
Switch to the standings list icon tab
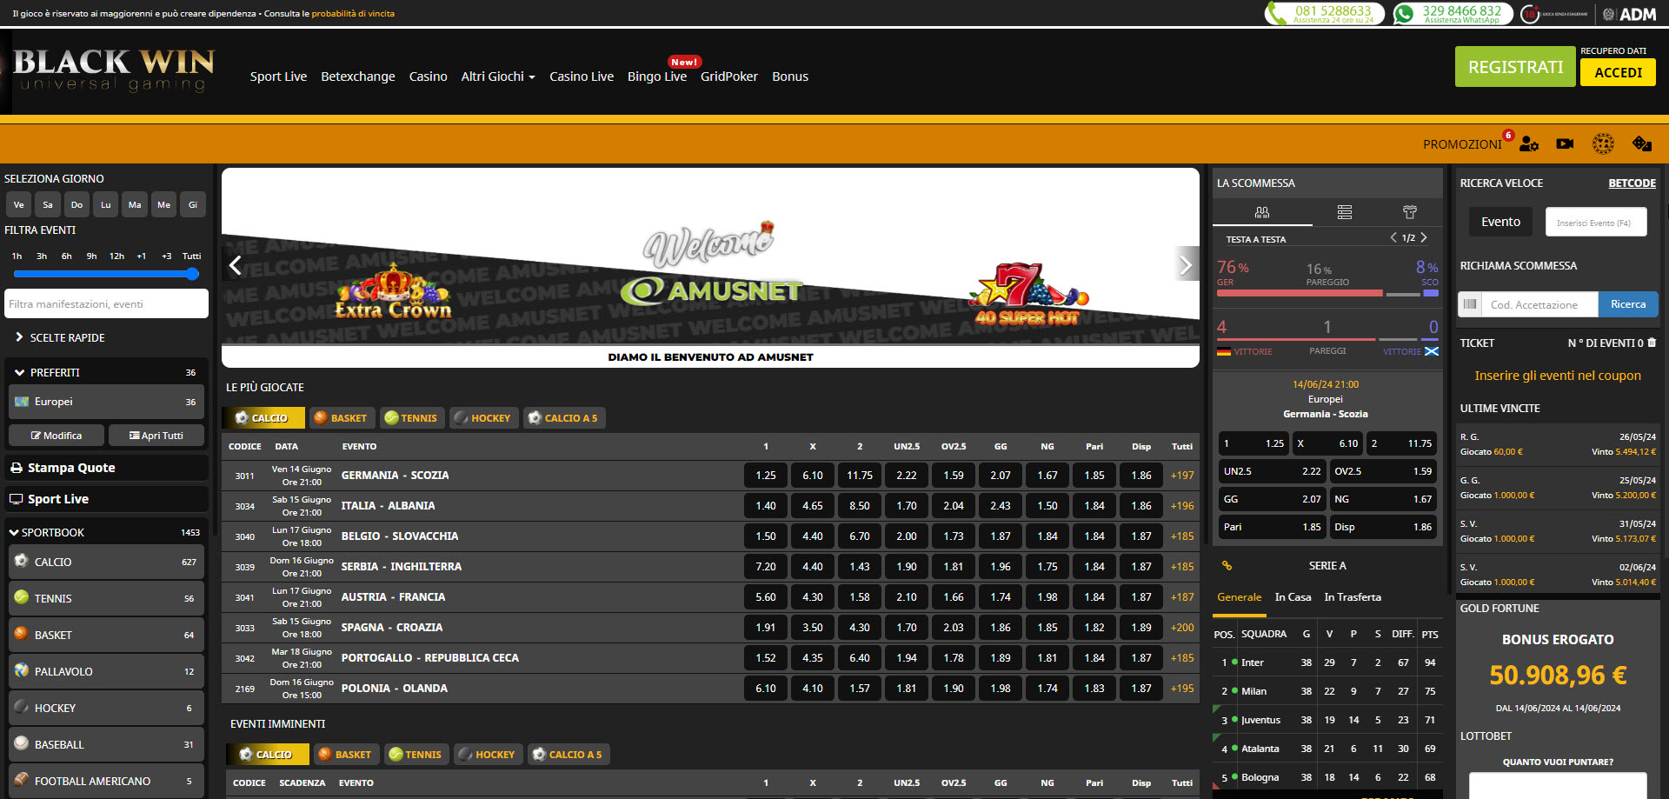point(1345,212)
